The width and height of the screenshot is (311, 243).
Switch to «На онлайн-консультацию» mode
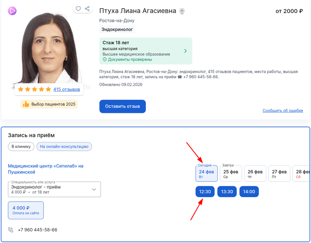click(65, 146)
